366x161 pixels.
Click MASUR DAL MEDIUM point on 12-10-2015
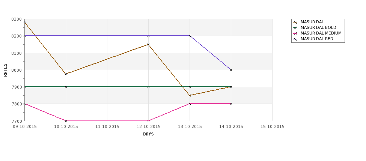pos(148,121)
